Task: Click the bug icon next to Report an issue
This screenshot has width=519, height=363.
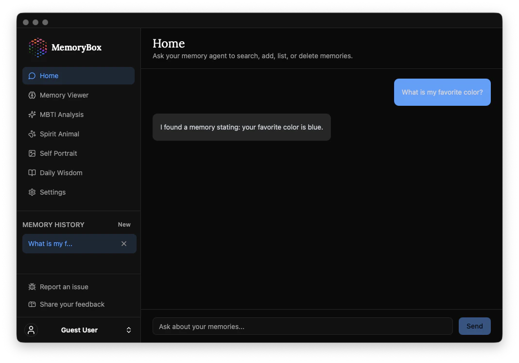Action: (32, 287)
